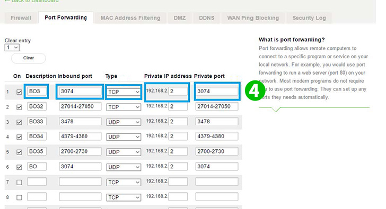This screenshot has width=386, height=209.
Task: Toggle the On checkbox for BO35 row
Action: (19, 152)
